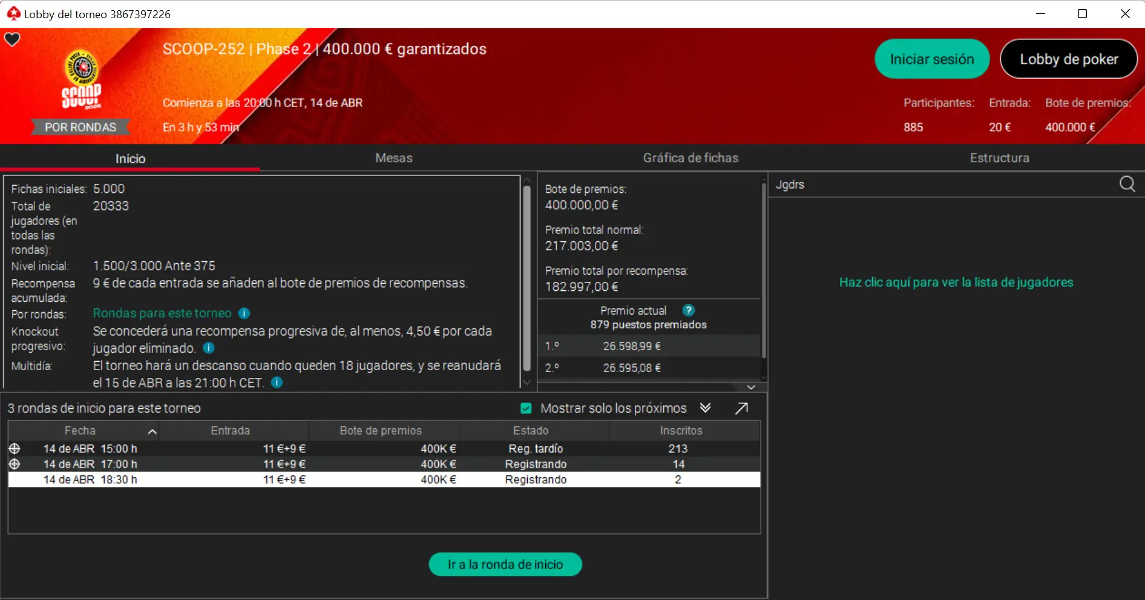Select the 14 de ABR 15:00 h round row
This screenshot has height=600, width=1145.
click(384, 449)
